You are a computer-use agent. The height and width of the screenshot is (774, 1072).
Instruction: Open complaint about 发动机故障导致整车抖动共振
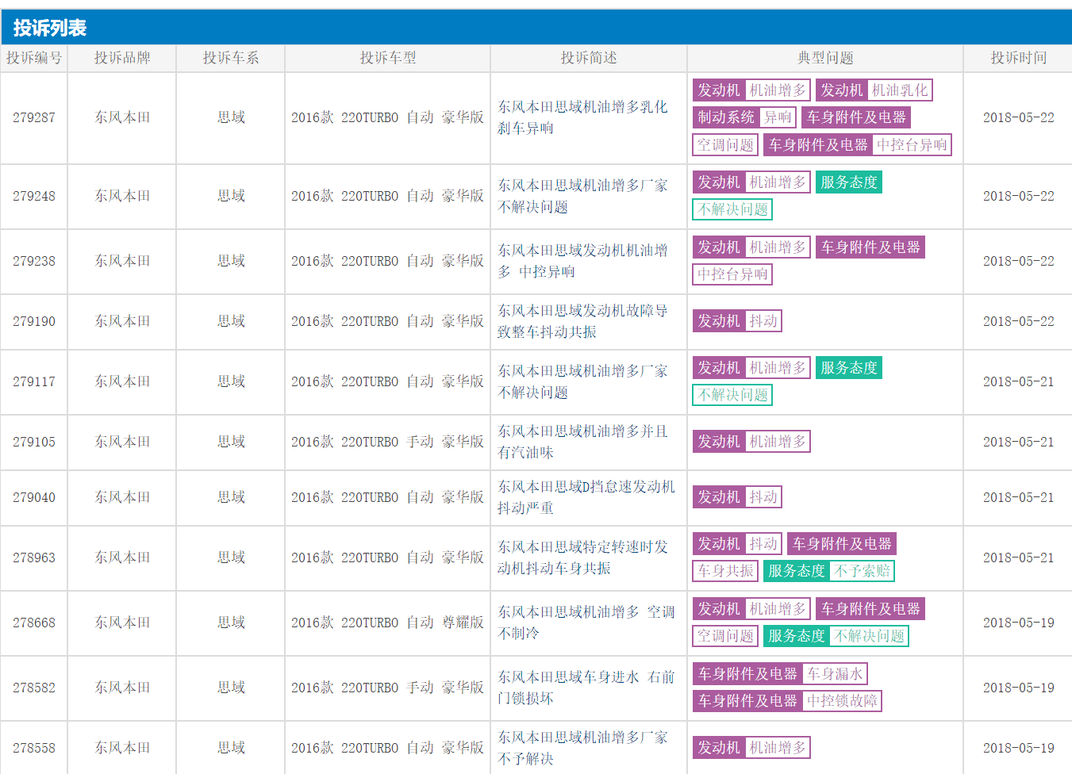click(x=582, y=321)
